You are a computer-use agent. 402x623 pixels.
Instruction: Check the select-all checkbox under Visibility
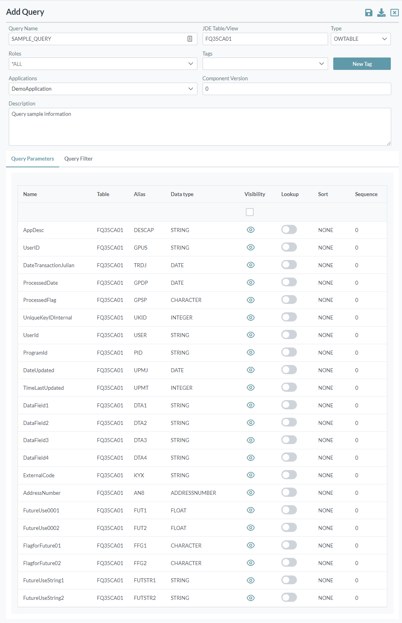pos(250,212)
